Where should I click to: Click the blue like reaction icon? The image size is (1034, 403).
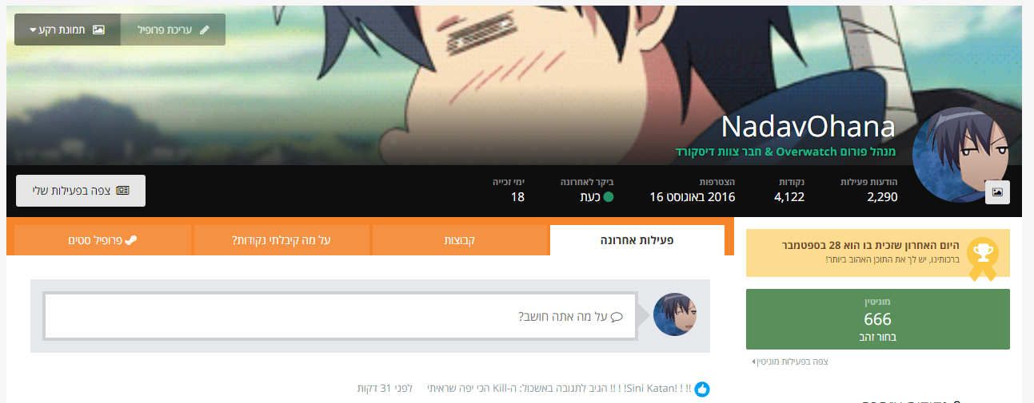[x=702, y=389]
